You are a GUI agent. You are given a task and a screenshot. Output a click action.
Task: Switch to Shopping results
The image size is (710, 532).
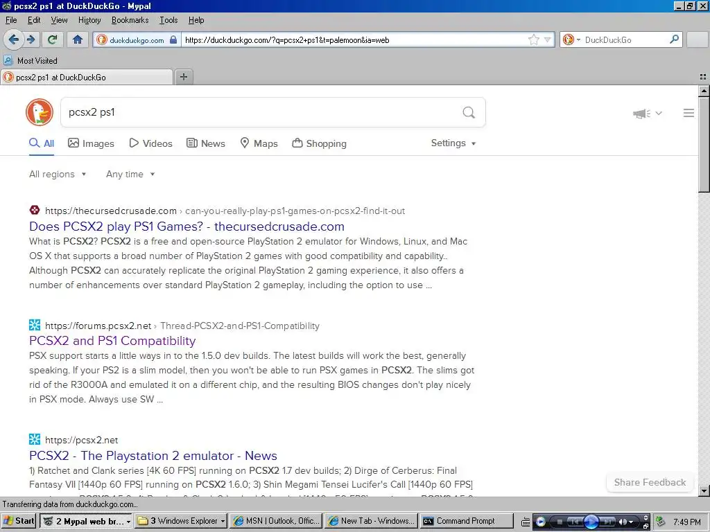pos(319,143)
